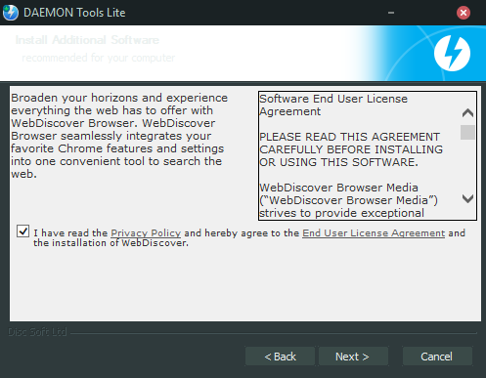Close the installer with red X
Image resolution: width=486 pixels, height=378 pixels.
[464, 13]
